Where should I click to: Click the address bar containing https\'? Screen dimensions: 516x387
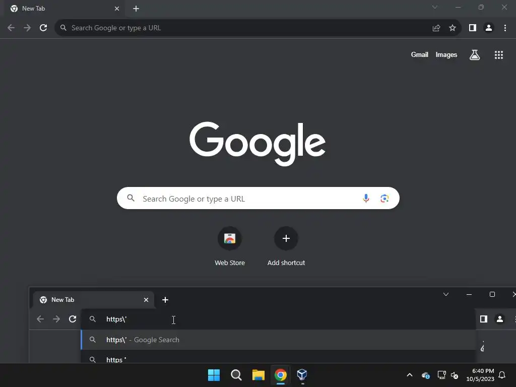(x=278, y=319)
